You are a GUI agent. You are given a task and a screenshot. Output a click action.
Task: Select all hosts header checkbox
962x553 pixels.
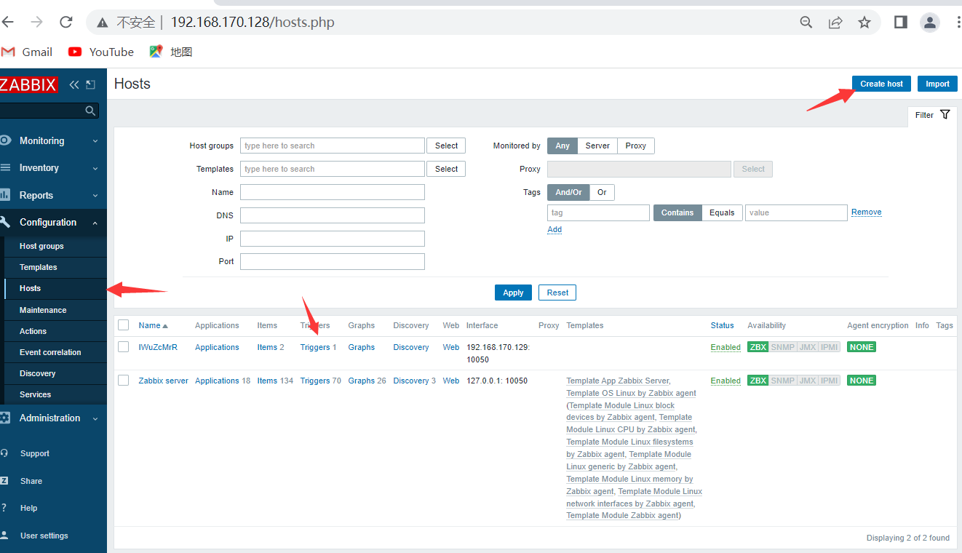click(x=124, y=325)
